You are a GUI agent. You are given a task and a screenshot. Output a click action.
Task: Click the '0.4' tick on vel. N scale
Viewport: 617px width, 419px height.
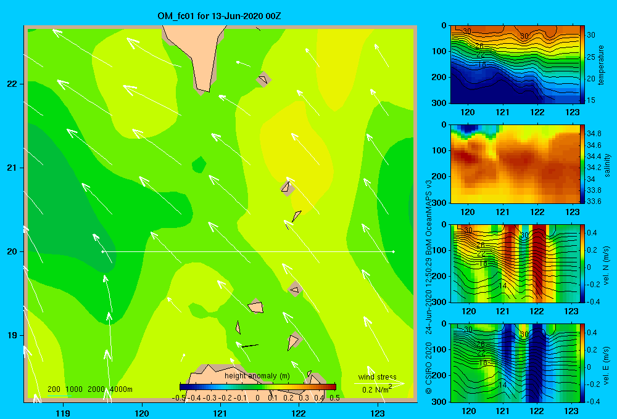[592, 233]
